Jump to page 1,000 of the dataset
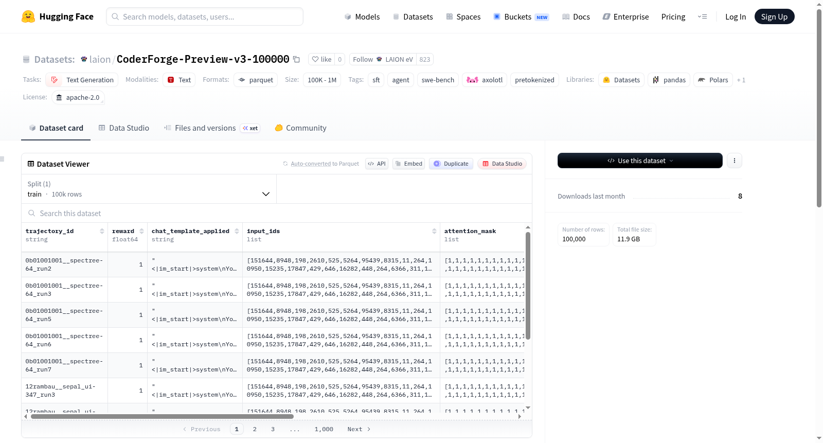Viewport: 823px width, 443px height. tap(324, 429)
